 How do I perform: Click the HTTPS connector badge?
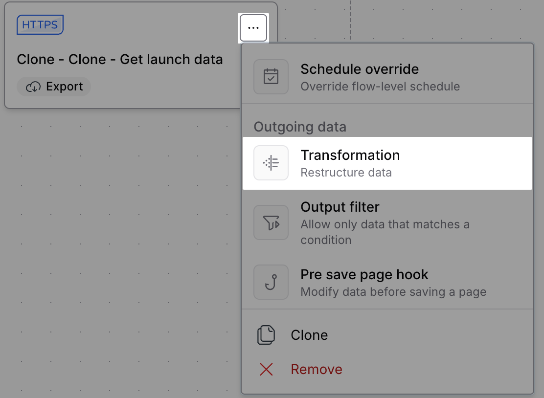[x=40, y=24]
